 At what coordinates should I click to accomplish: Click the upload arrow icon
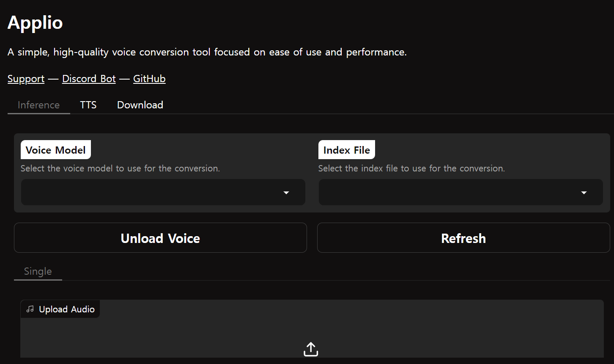point(311,349)
